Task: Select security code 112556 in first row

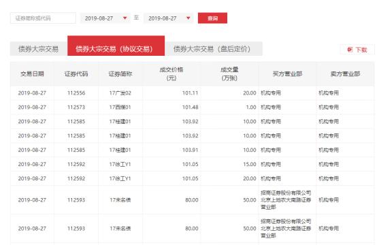Action: pyautogui.click(x=76, y=93)
